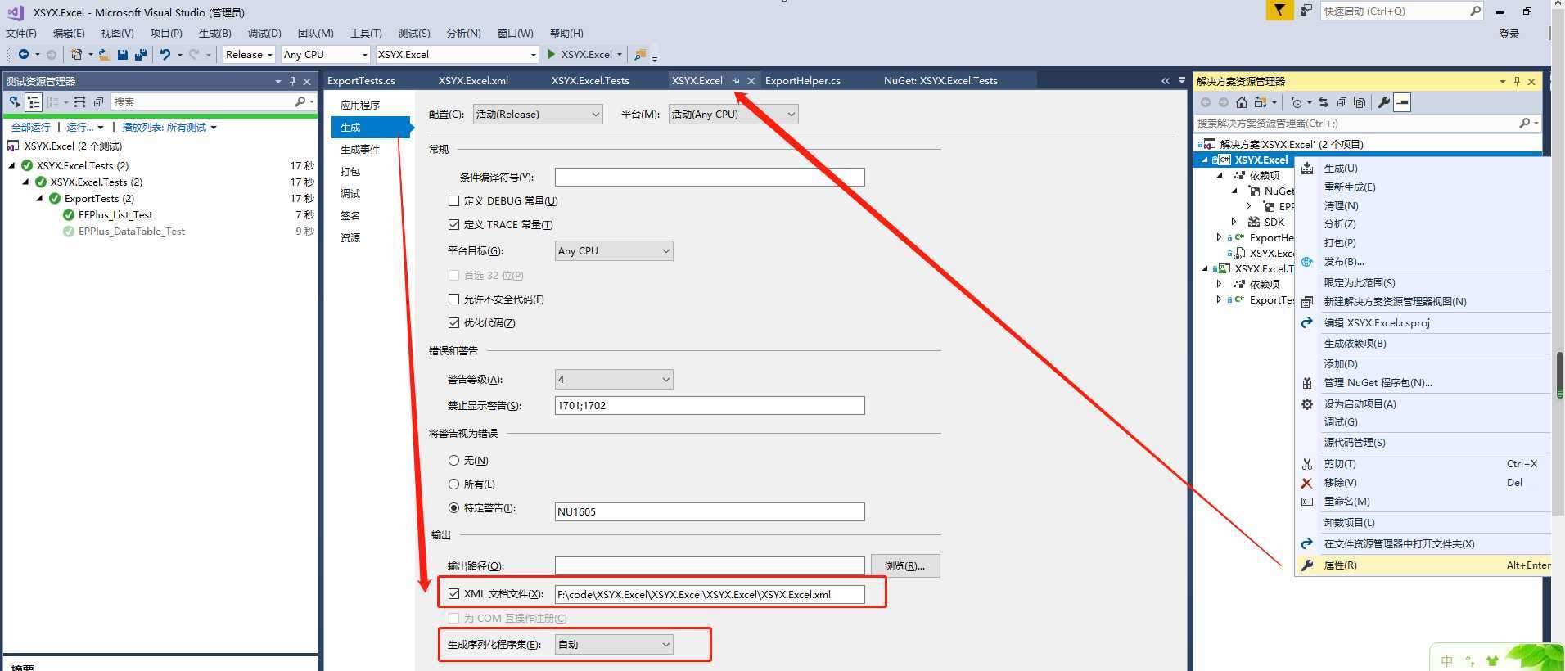Toggle the Define TRACE constant checkbox
Screen dimensions: 1565x671
pos(453,224)
